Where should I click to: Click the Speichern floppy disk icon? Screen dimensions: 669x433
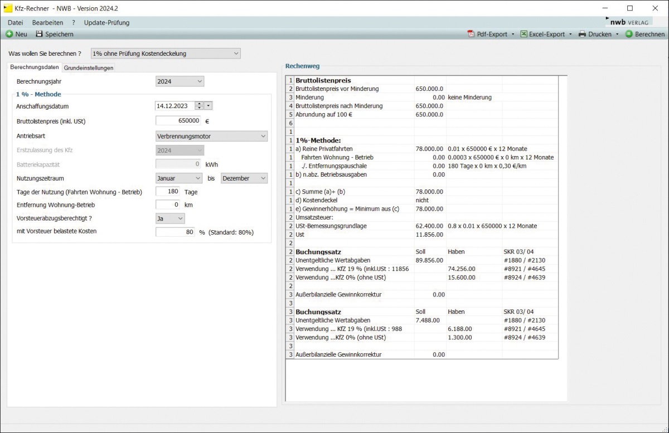[39, 34]
